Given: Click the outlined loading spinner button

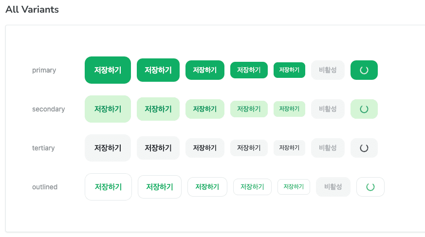Looking at the screenshot, I should pyautogui.click(x=370, y=187).
